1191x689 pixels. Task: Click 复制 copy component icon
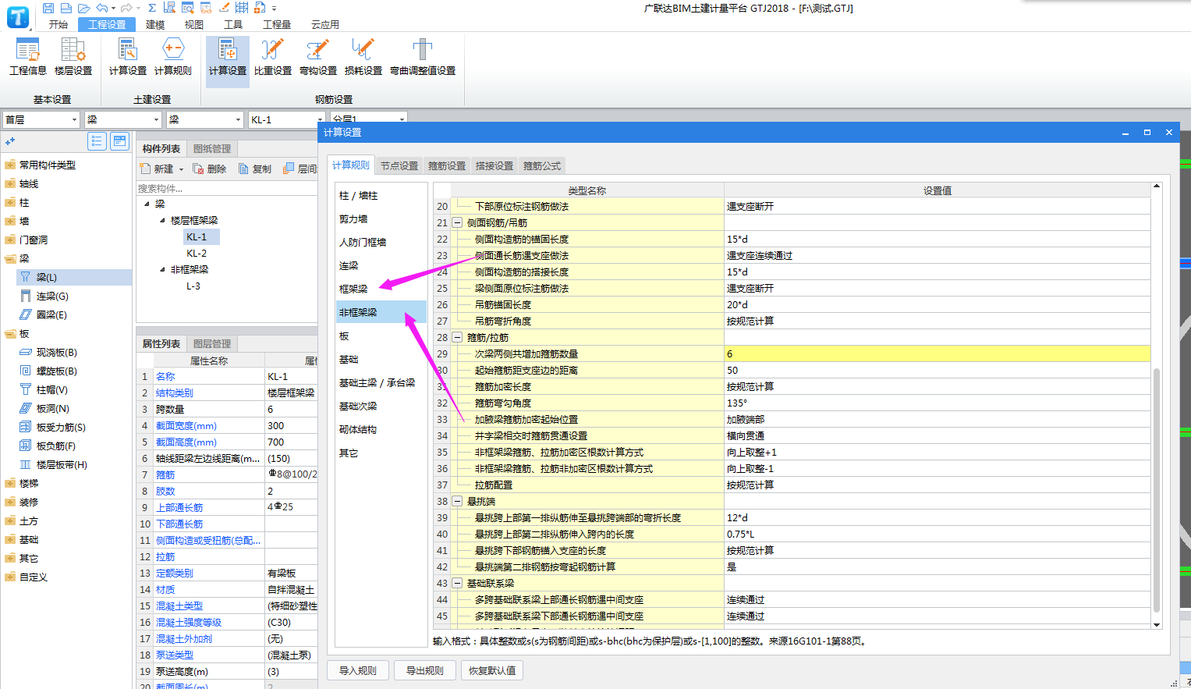pyautogui.click(x=255, y=169)
